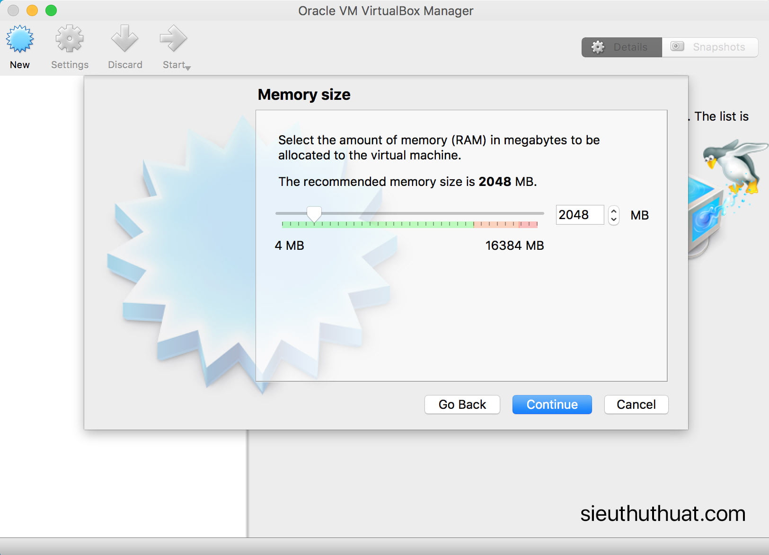Increase memory with the stepper up arrow

[614, 211]
